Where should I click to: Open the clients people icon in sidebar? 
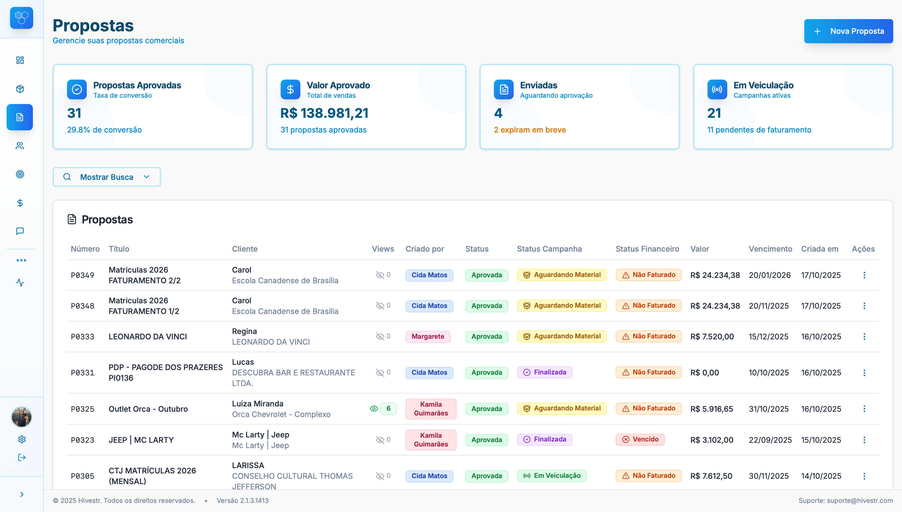click(x=20, y=146)
